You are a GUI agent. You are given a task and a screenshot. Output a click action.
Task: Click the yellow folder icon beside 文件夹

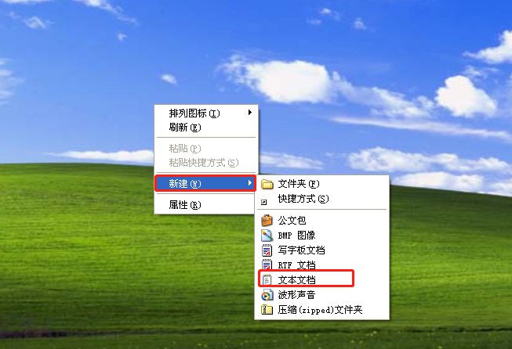click(x=267, y=184)
